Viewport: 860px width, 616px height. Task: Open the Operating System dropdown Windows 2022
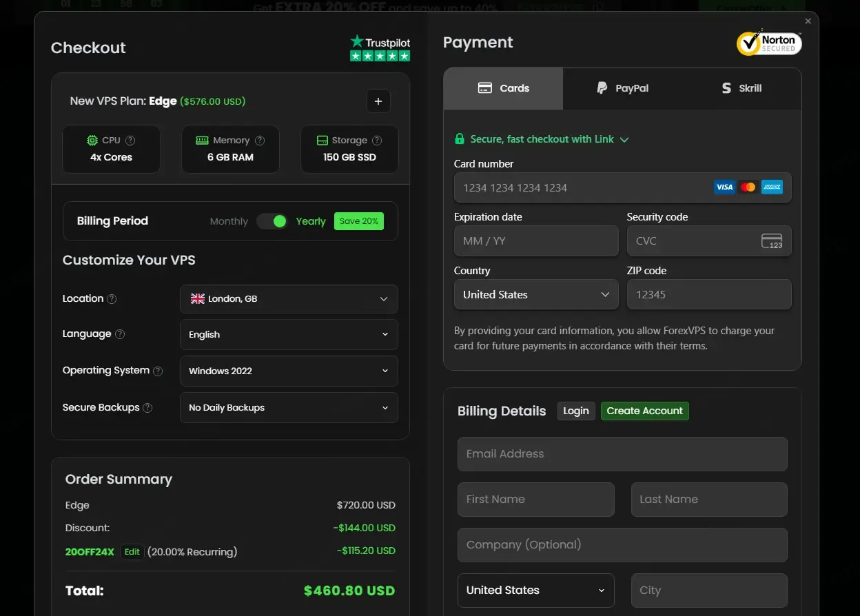[289, 371]
